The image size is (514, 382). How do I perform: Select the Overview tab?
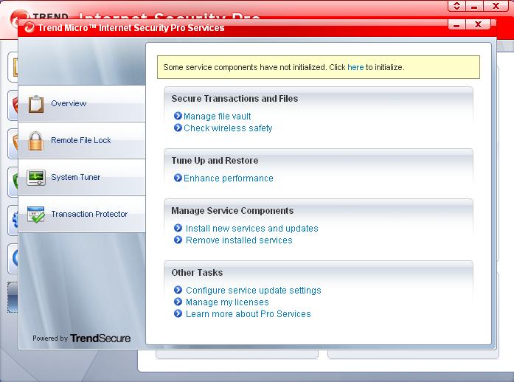tap(82, 104)
